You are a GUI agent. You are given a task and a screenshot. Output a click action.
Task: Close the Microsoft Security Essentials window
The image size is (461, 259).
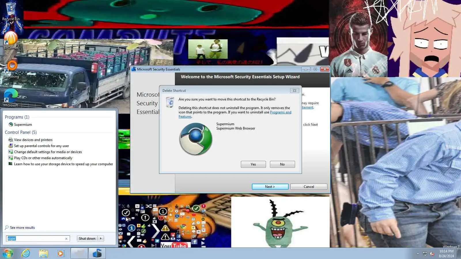pyautogui.click(x=325, y=69)
